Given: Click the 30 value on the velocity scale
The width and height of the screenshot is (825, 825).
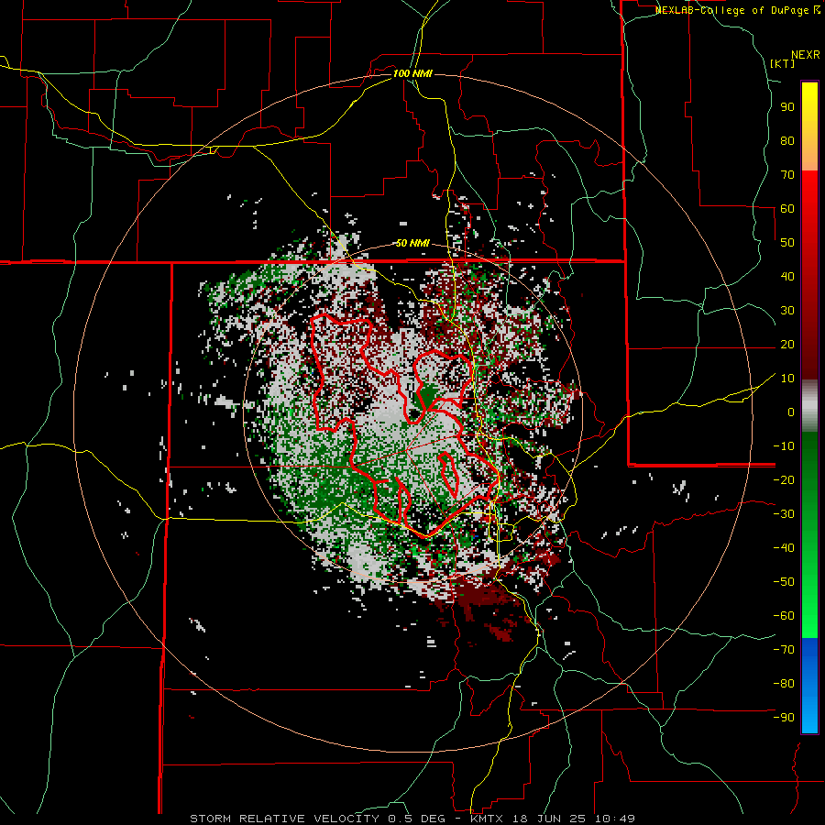Looking at the screenshot, I should coord(787,311).
